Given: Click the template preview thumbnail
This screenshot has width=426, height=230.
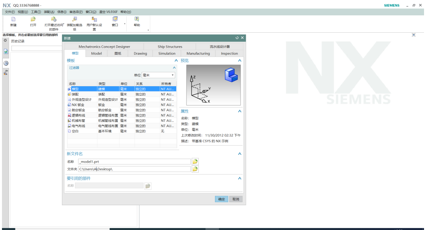Looking at the screenshot, I should click(x=213, y=85).
